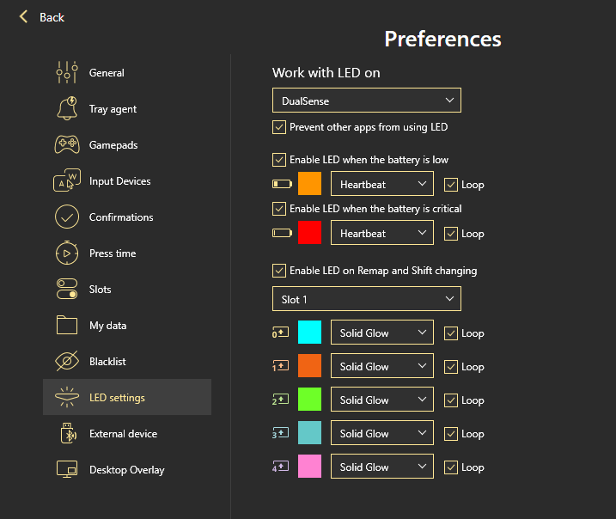616x519 pixels.
Task: Open Tray agent bell icon
Action: click(67, 109)
